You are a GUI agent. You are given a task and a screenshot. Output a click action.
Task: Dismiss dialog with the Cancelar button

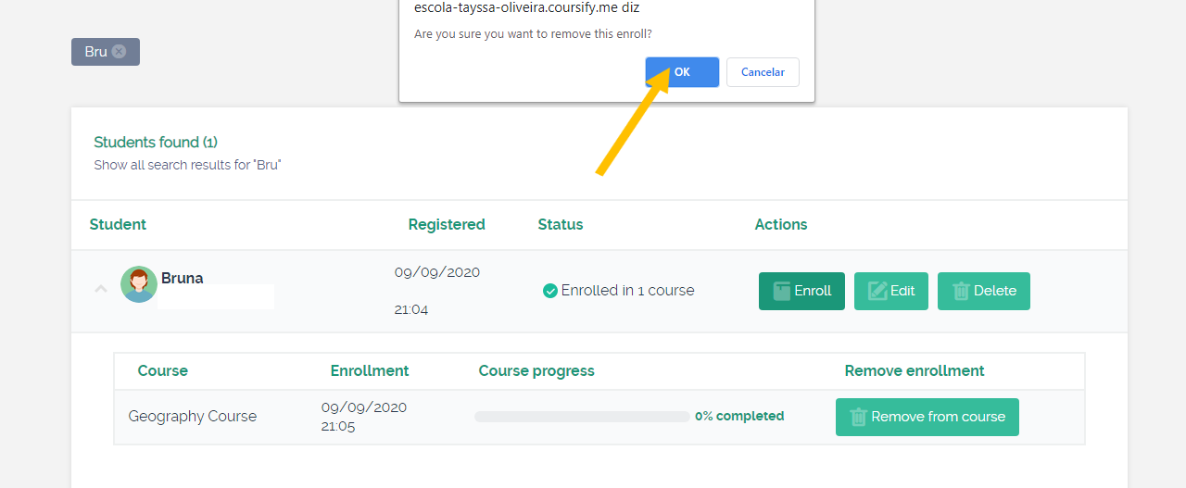tap(763, 72)
